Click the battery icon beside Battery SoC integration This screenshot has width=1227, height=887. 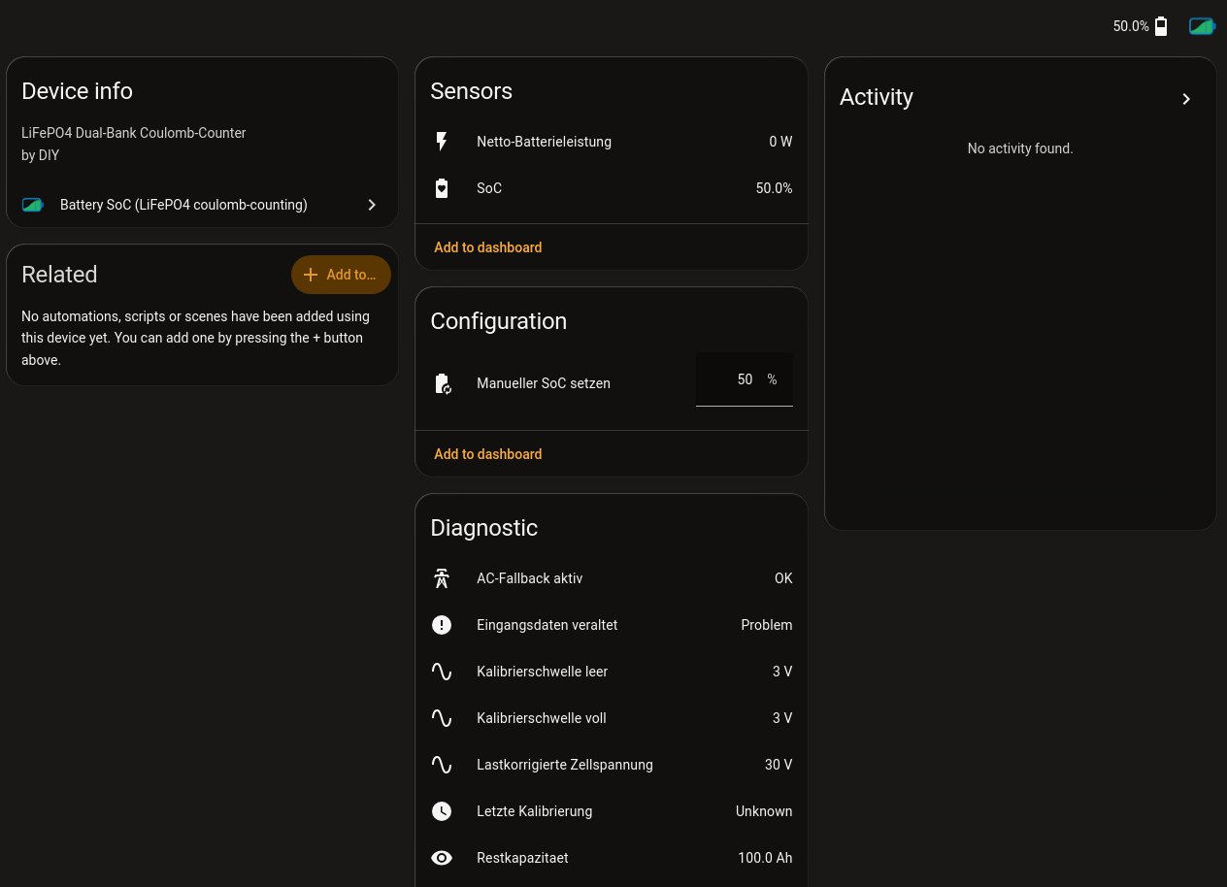tap(33, 205)
